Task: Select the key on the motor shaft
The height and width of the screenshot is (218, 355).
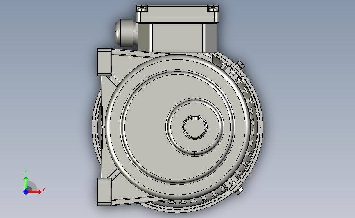Action: [195, 118]
